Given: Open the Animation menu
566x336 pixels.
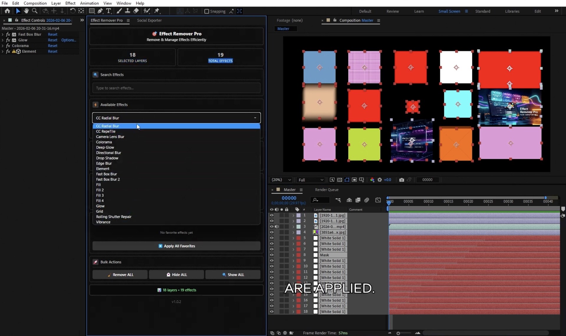Looking at the screenshot, I should (89, 3).
